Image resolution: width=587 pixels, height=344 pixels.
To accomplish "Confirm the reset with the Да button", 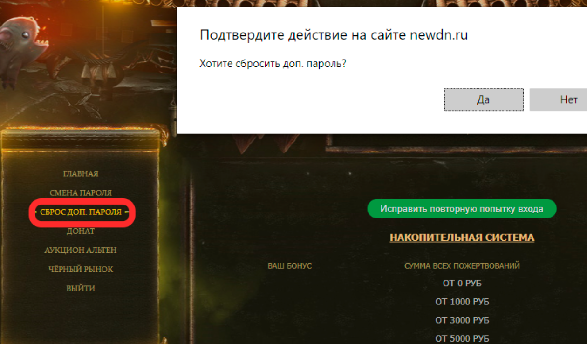I will (x=484, y=99).
